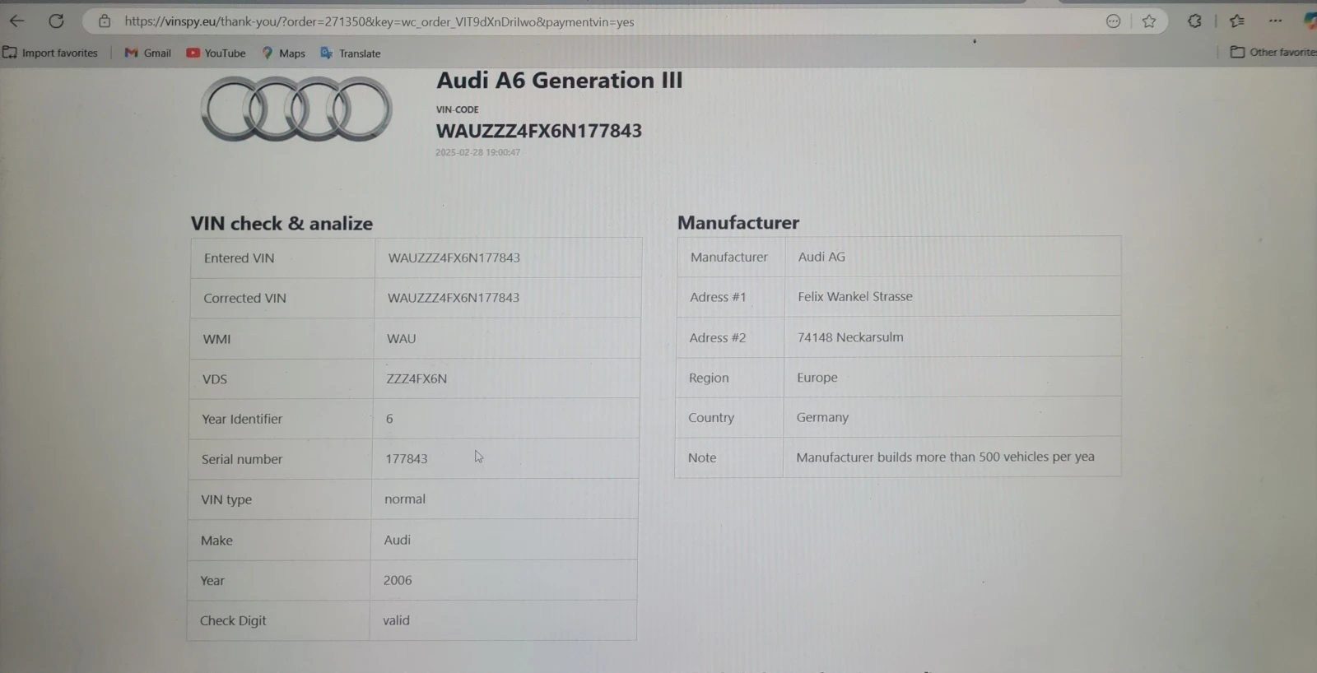Select the vinspy.eu URL in address bar
1317x673 pixels.
click(379, 22)
